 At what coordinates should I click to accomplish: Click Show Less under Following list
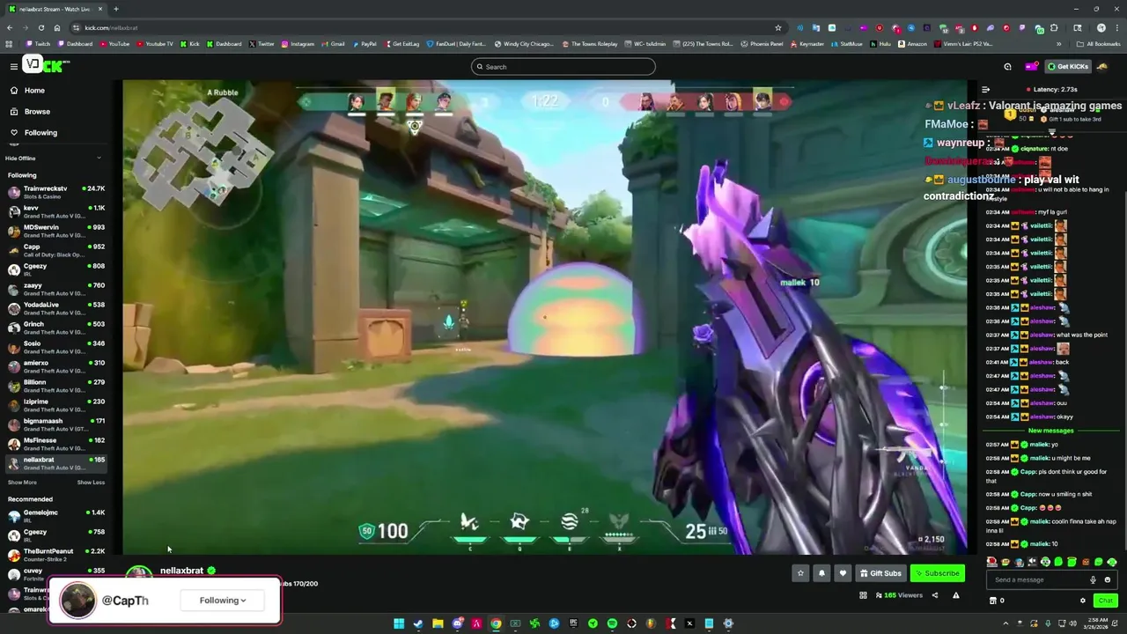tap(91, 483)
